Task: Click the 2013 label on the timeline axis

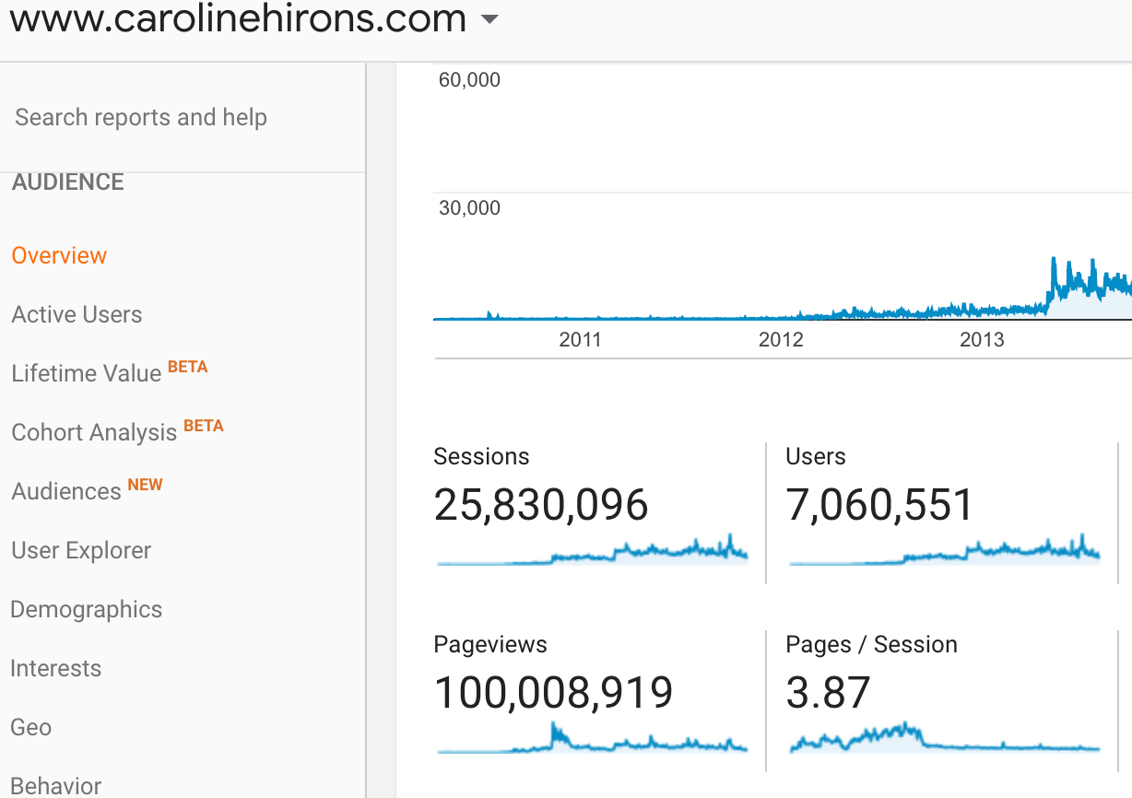Action: [982, 340]
